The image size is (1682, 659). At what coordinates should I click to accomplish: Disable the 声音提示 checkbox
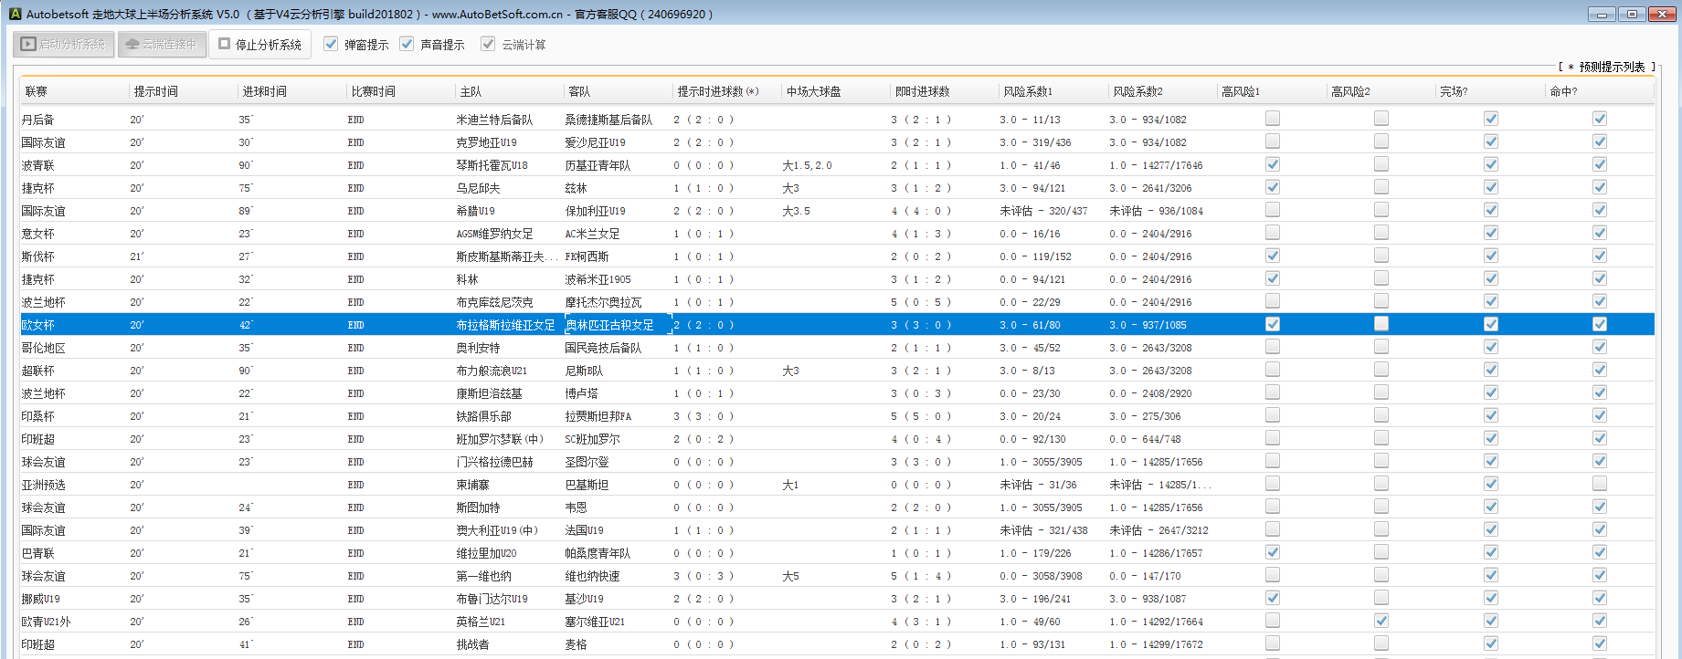(x=407, y=44)
